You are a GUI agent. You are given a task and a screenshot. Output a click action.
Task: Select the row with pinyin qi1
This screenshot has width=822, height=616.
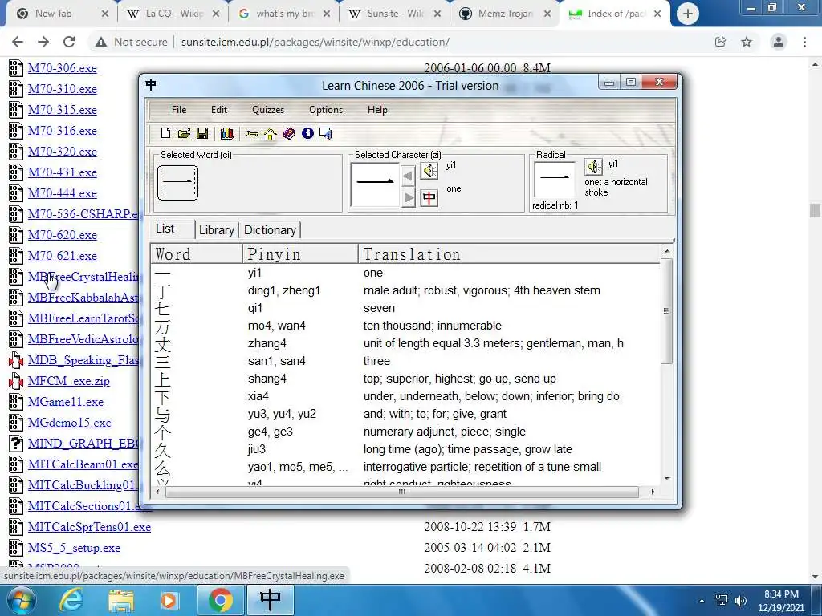(405, 308)
